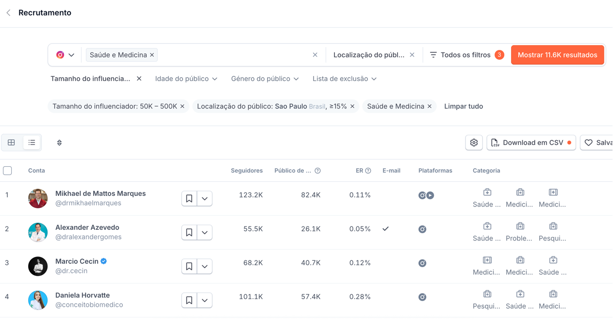
Task: Switch to list view layout
Action: click(32, 143)
